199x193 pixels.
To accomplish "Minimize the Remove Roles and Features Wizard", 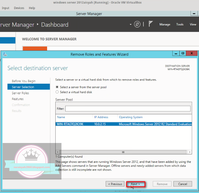I will 176,53.
